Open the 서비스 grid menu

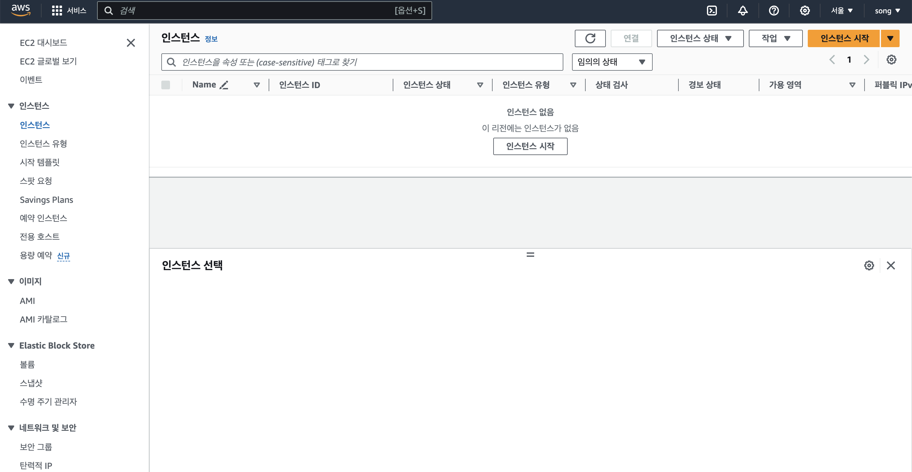(69, 11)
